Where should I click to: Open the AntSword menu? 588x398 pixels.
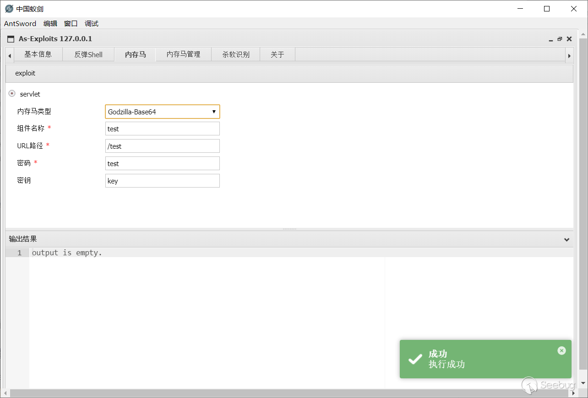(20, 23)
